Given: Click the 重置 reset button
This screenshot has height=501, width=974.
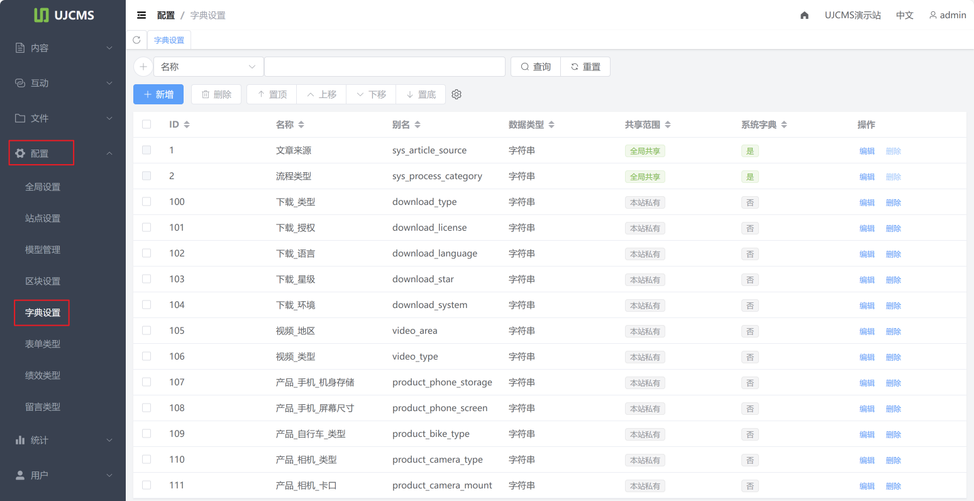Looking at the screenshot, I should click(585, 67).
